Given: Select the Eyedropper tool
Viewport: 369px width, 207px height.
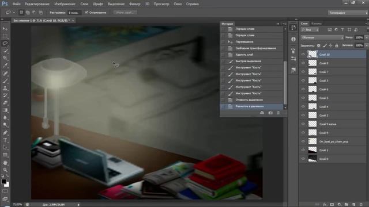Looking at the screenshot, I should point(5,66).
